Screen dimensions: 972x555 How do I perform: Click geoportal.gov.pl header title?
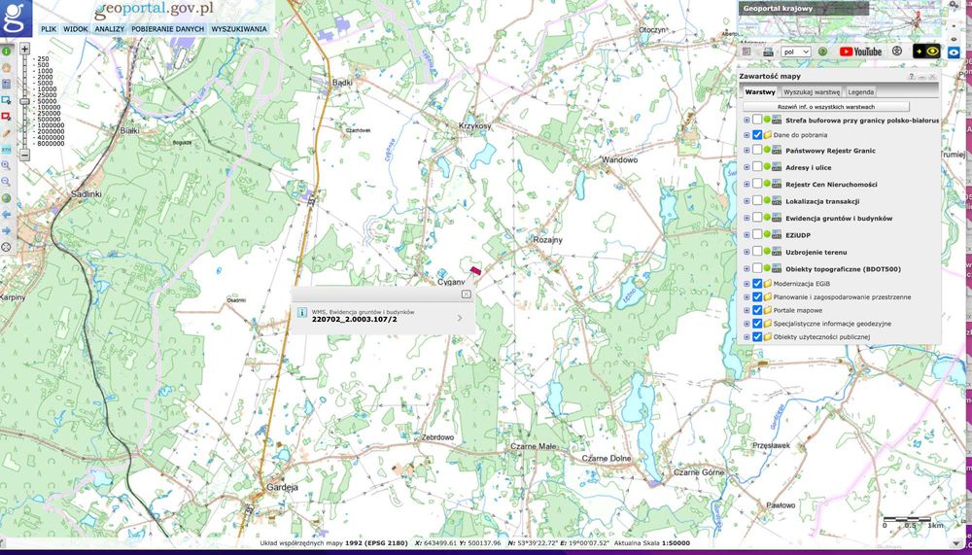coord(154,10)
